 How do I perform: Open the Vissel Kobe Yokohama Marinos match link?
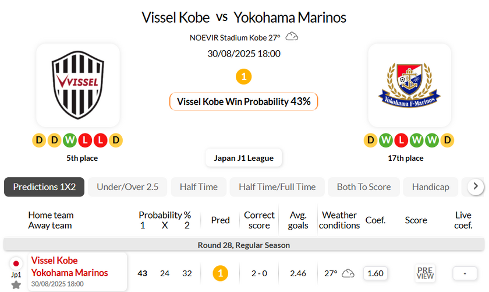point(69,267)
